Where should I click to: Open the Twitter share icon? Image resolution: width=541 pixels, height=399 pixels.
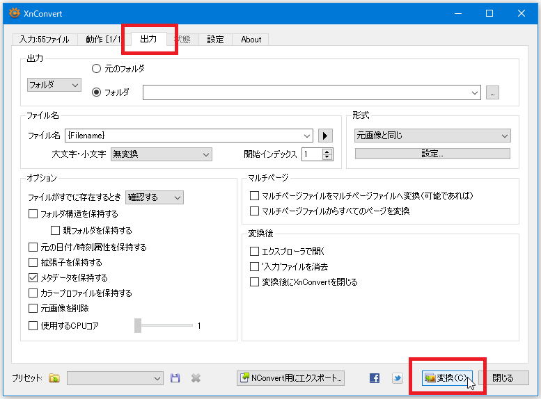click(x=397, y=378)
